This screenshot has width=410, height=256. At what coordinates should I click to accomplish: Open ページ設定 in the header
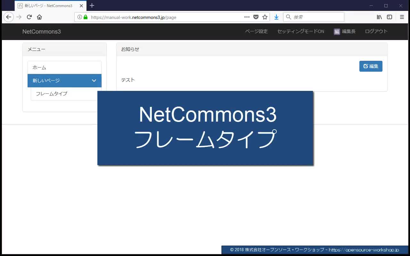tap(256, 31)
